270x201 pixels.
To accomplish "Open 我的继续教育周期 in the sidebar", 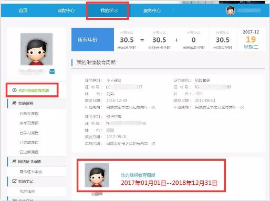I will click(34, 91).
